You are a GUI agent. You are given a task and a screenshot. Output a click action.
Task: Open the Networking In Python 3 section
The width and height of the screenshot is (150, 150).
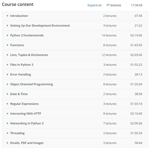pyautogui.click(x=75, y=123)
